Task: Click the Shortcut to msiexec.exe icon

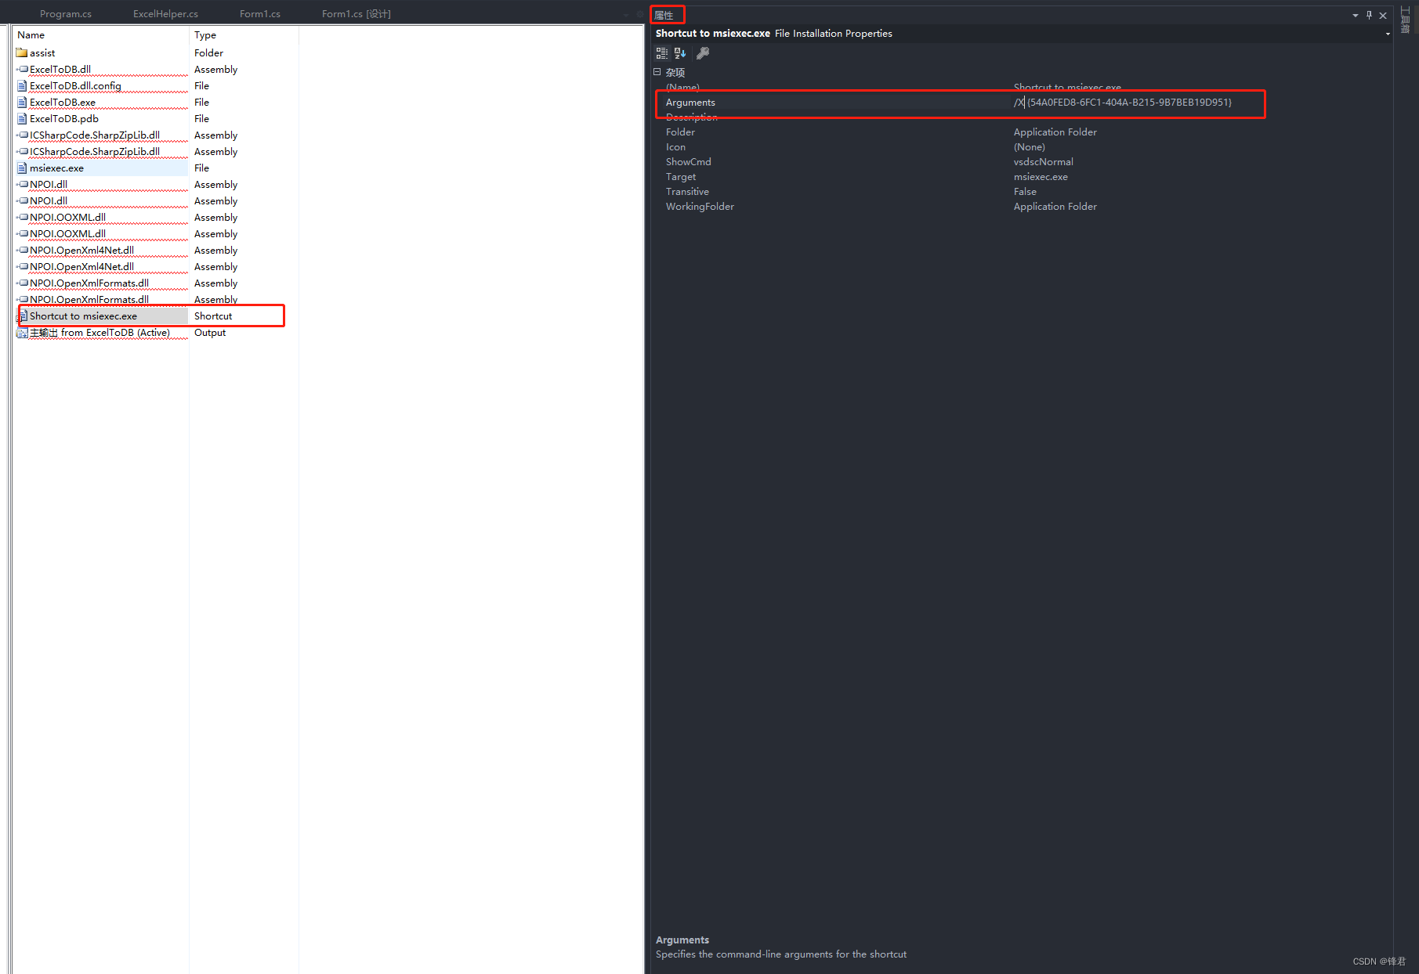Action: 22,316
